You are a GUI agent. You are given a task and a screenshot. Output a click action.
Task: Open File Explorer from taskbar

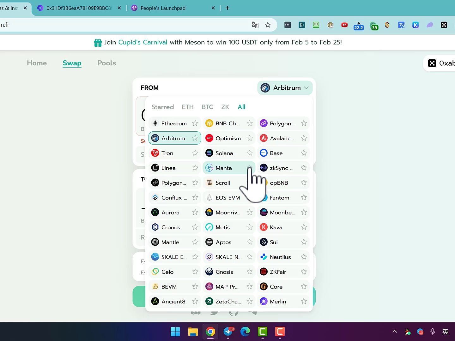click(193, 332)
